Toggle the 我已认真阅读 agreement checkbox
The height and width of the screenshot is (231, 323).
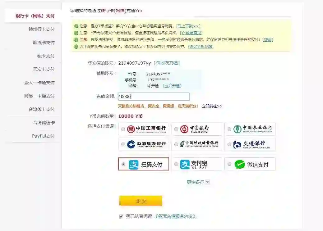pos(121,216)
